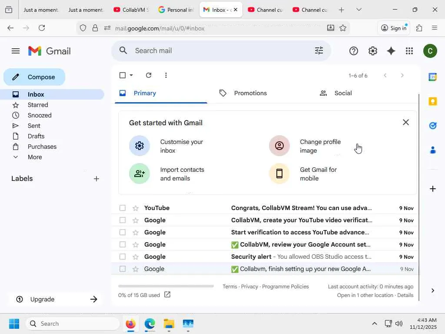
Task: Click the Windows taskbar search box
Action: [73, 324]
